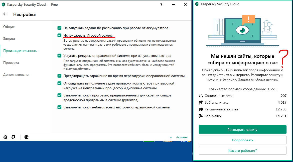Open the Общие settings section
This screenshot has width=293, height=162.
click(9, 27)
